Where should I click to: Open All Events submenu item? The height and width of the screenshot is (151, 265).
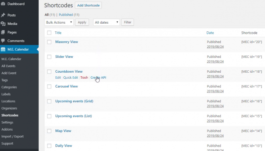(x=8, y=66)
